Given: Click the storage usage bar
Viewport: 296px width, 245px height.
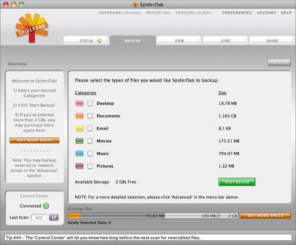Looking at the screenshot, I should tap(153, 215).
